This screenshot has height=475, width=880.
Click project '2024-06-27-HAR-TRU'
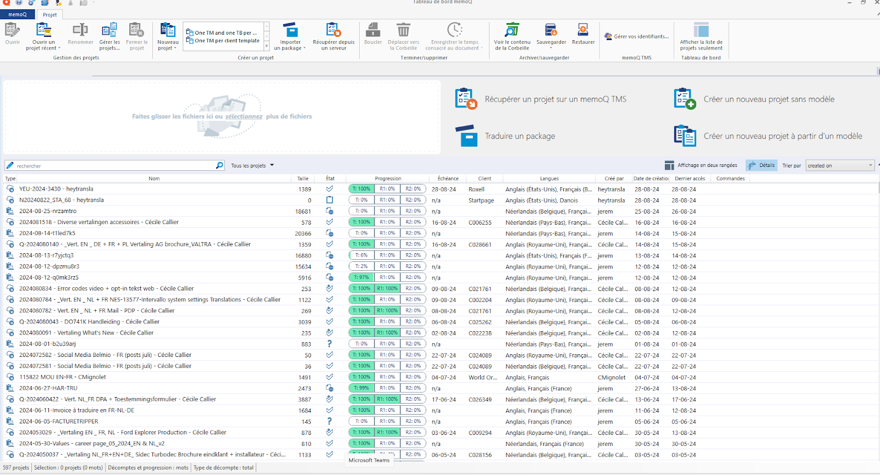tap(48, 388)
